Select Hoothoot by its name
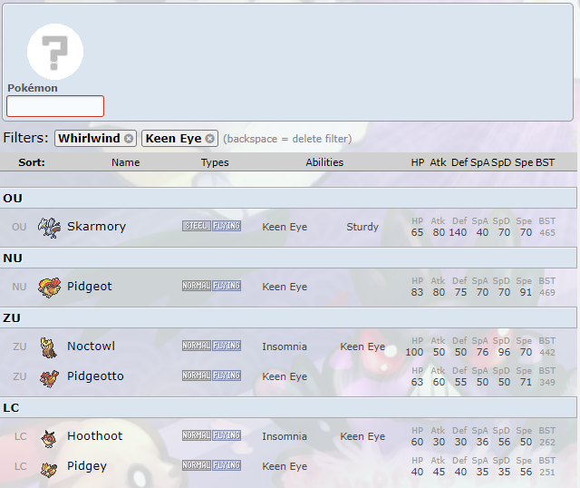 click(x=94, y=435)
